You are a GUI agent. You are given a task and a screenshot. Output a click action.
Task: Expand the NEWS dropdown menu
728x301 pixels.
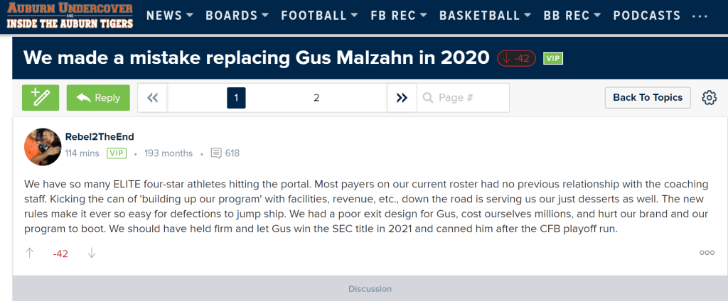click(170, 16)
